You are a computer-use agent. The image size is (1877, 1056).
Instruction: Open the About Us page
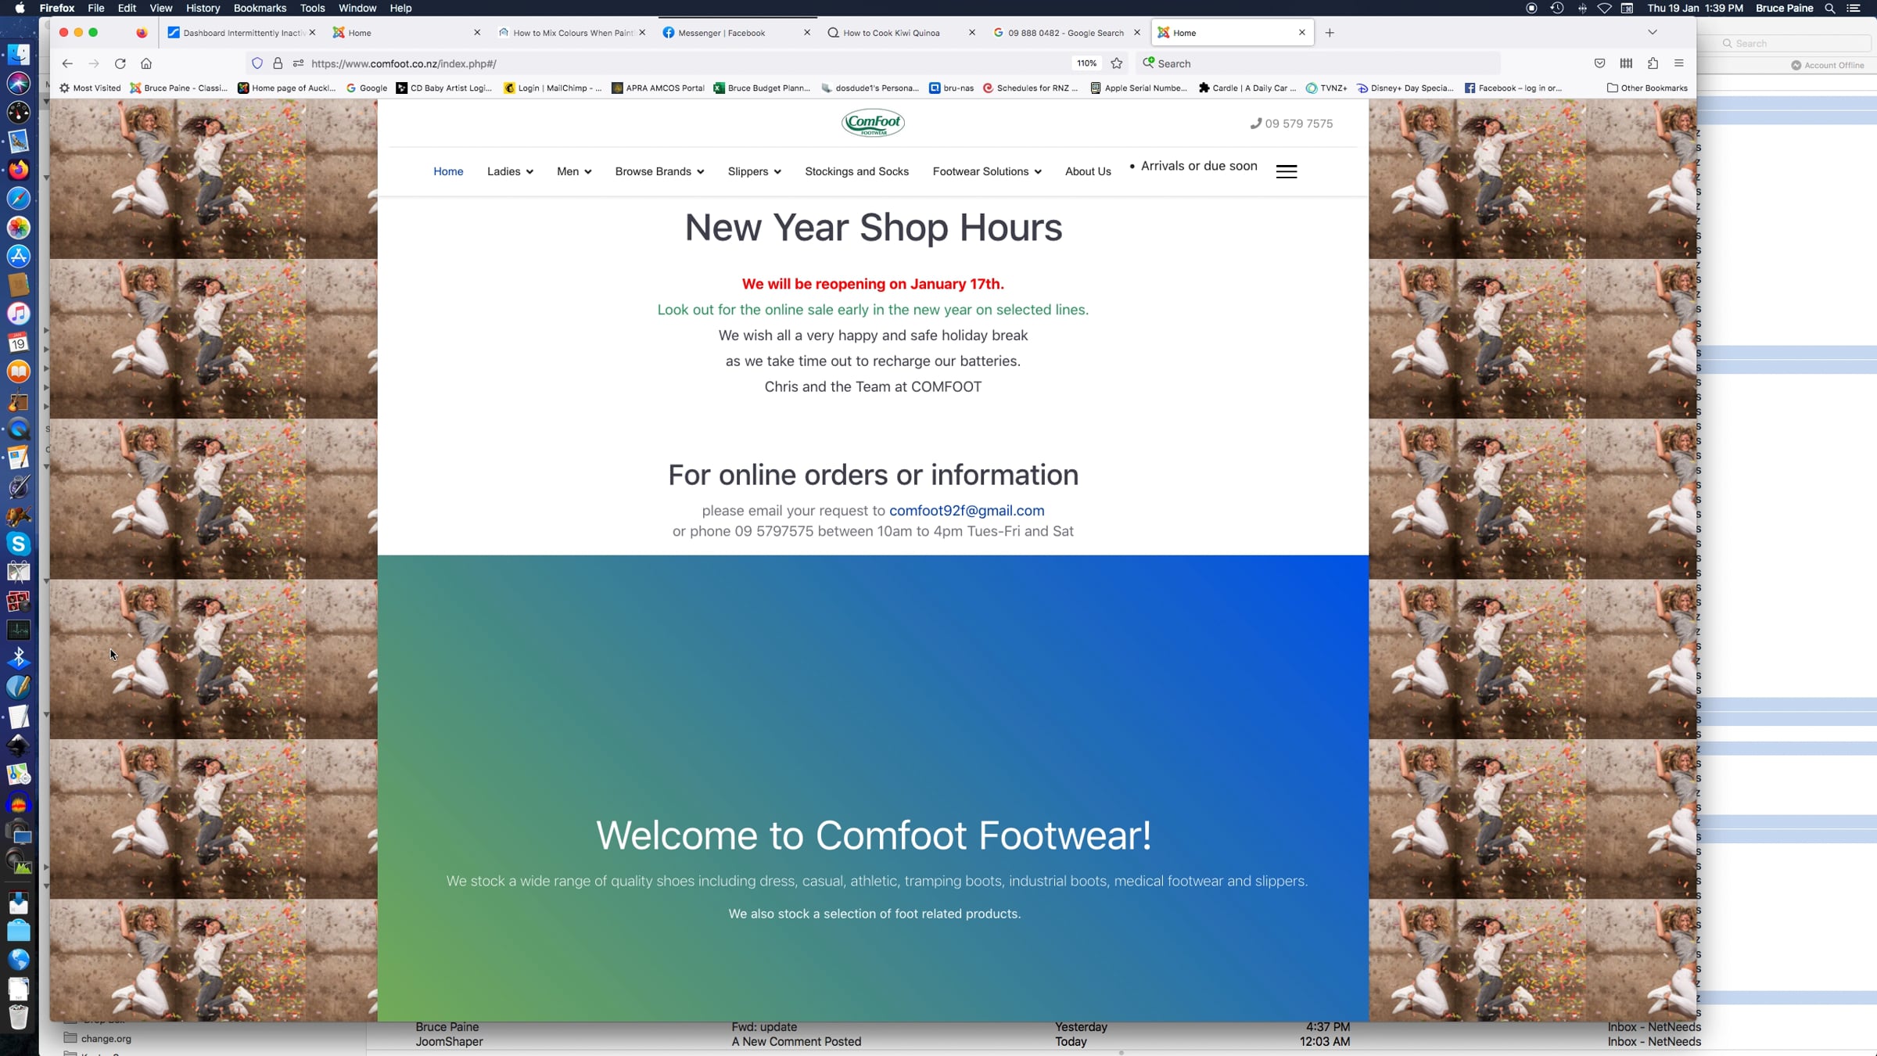pos(1088,171)
